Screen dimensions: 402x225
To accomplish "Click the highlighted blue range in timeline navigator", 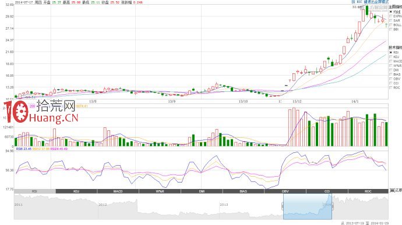I will [x=308, y=206].
